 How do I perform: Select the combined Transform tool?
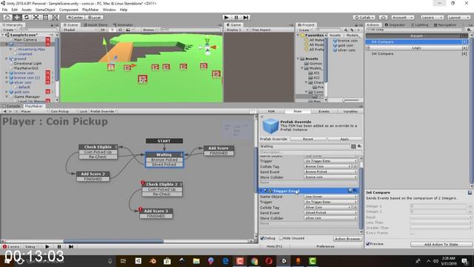[56, 18]
